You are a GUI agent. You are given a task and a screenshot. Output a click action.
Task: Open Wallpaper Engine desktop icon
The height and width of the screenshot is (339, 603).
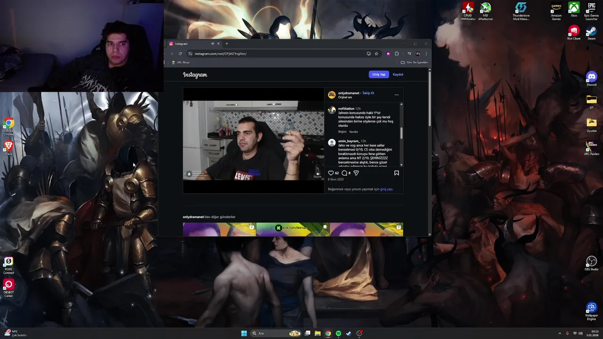pos(591,311)
